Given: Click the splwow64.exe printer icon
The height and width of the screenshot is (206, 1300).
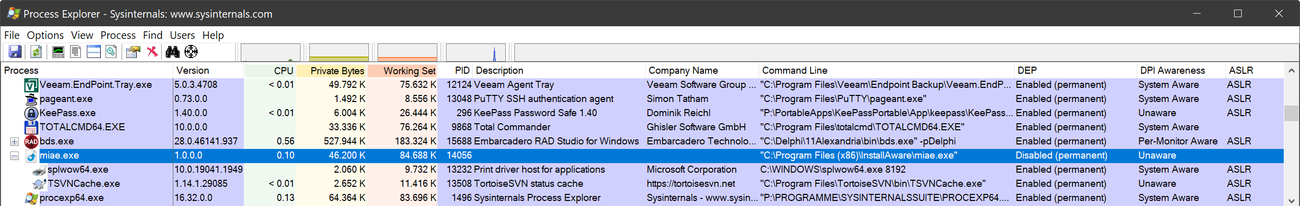Looking at the screenshot, I should (40, 170).
